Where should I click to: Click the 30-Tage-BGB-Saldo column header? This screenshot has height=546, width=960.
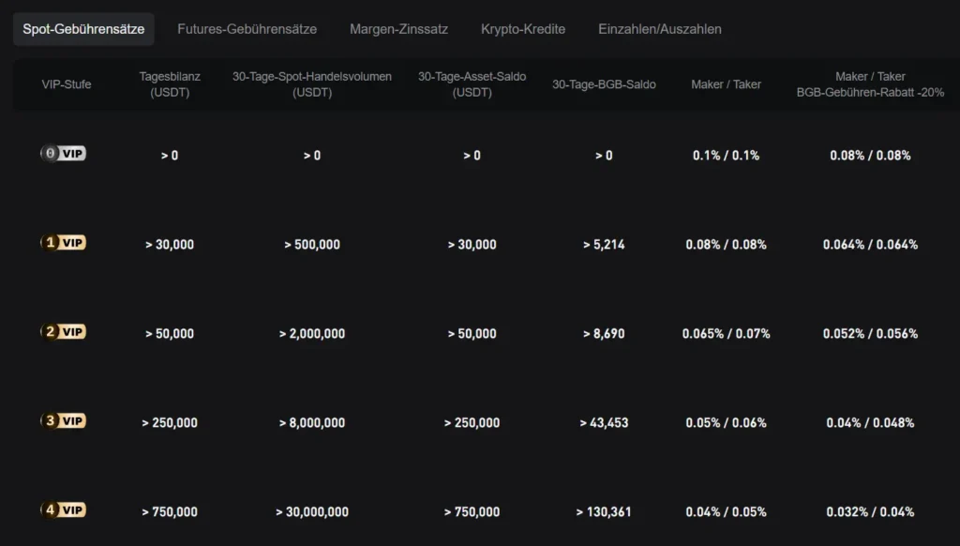point(604,84)
